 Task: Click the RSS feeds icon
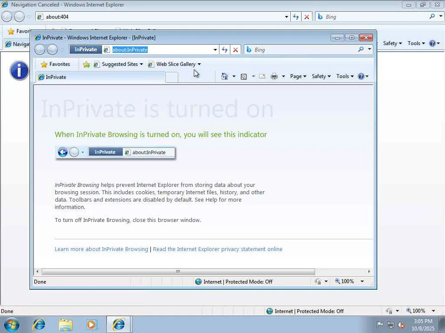(243, 76)
